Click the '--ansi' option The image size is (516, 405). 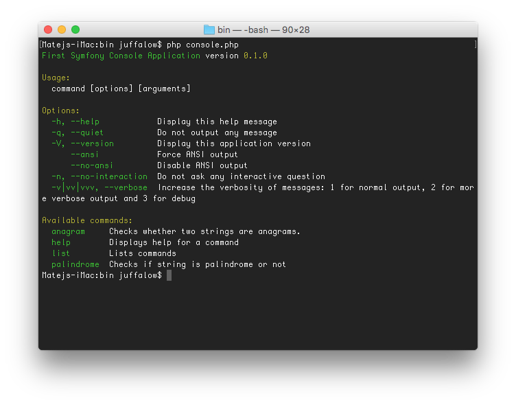point(85,154)
